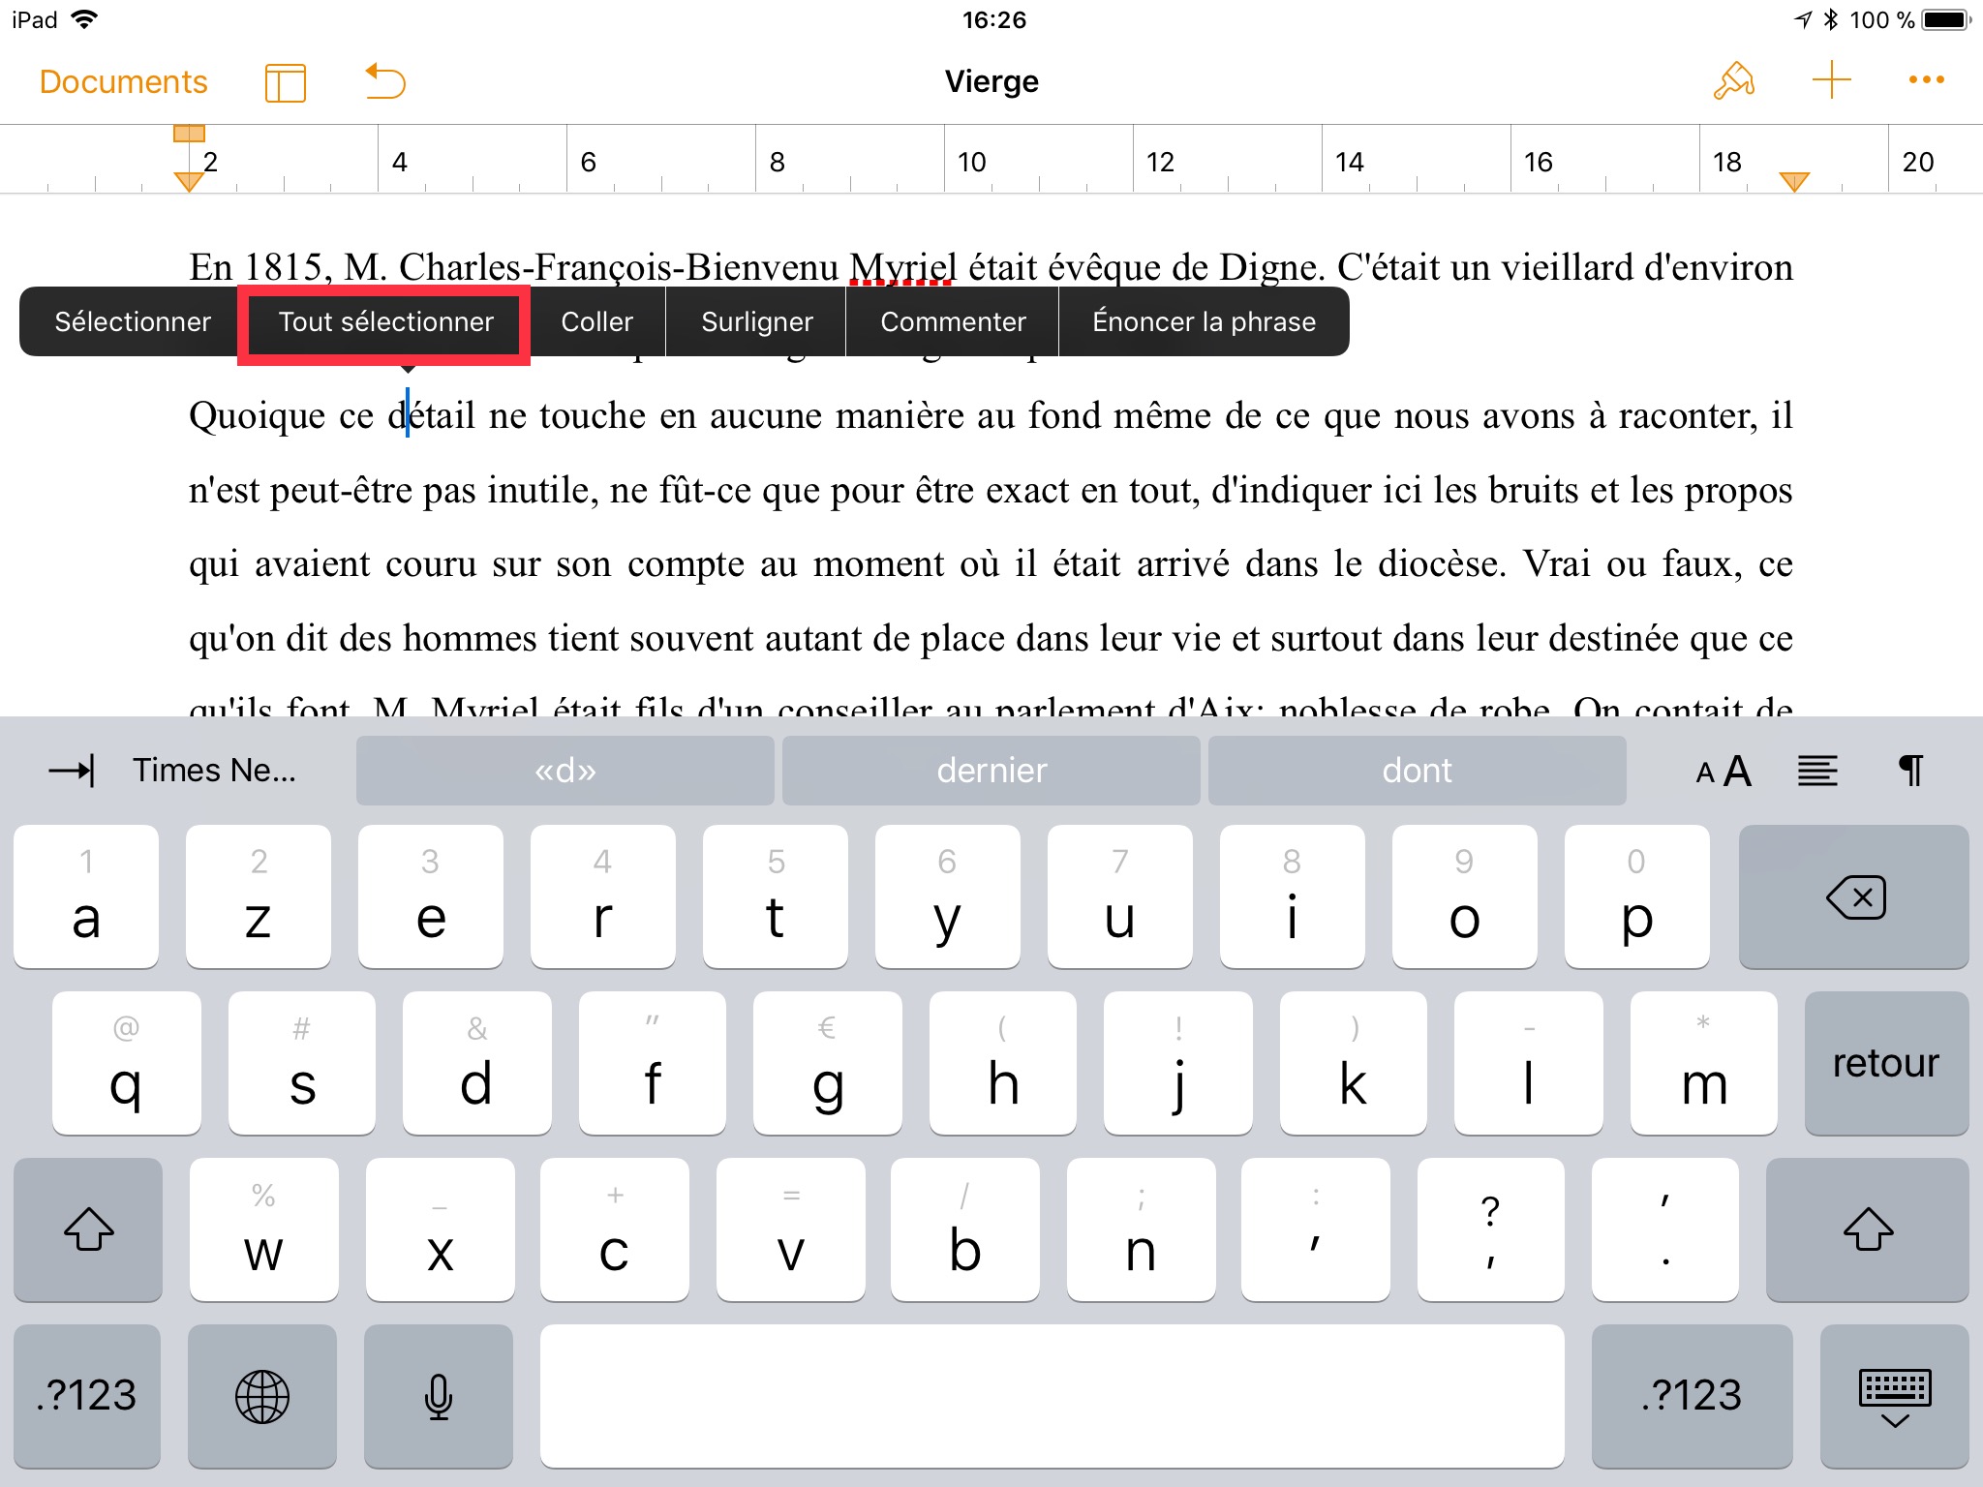Choose 'Surligner' in the context menu
Screen dimensions: 1983x1487
756,322
